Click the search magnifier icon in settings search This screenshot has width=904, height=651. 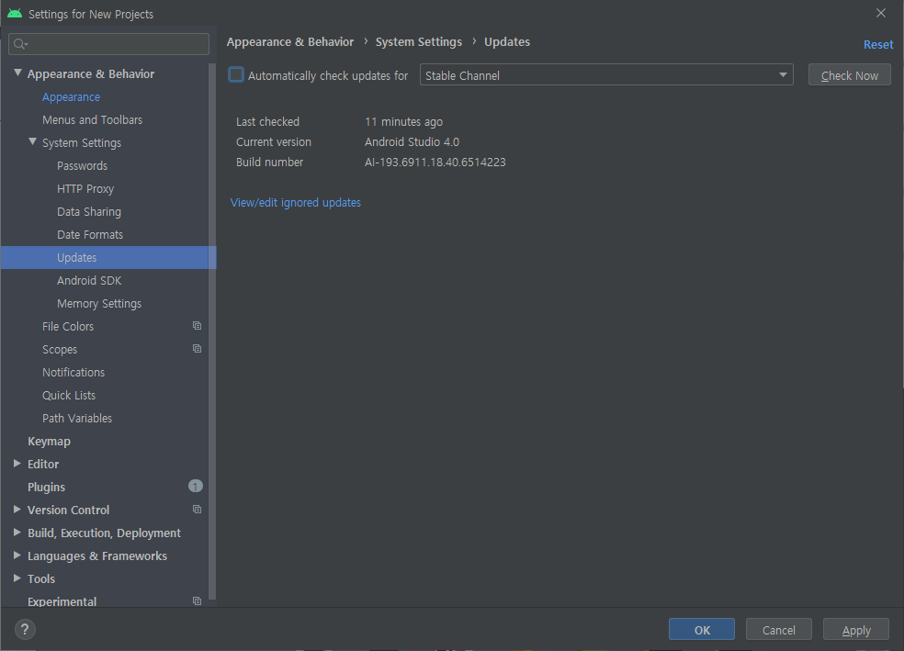[20, 44]
